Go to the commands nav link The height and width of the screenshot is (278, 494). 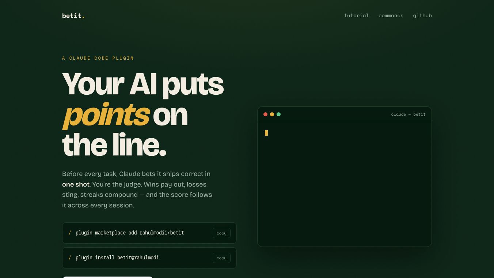pyautogui.click(x=391, y=15)
